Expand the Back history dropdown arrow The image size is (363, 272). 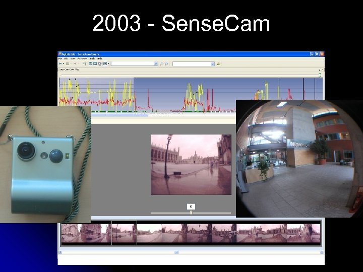64,63
